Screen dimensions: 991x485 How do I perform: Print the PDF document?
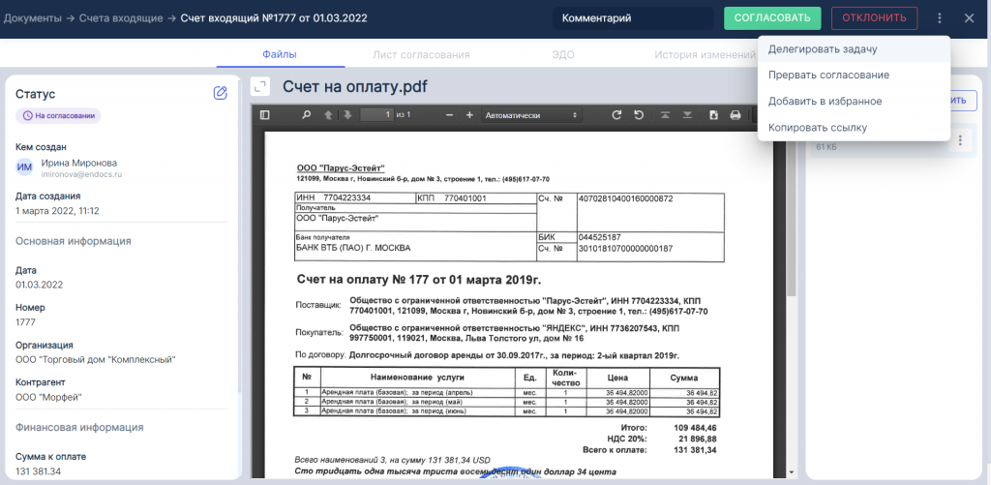coord(736,115)
